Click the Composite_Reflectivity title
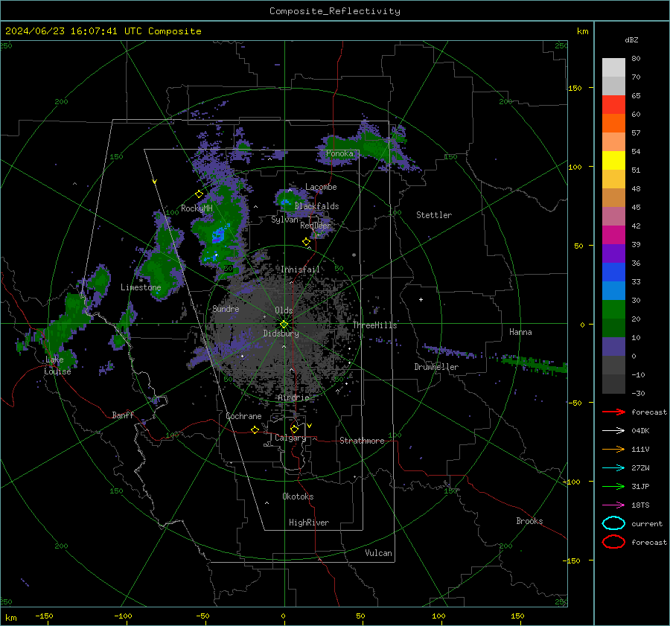This screenshot has width=670, height=626. click(x=335, y=11)
